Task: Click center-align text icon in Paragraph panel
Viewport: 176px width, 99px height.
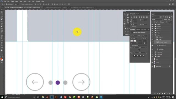Action: click(x=134, y=17)
